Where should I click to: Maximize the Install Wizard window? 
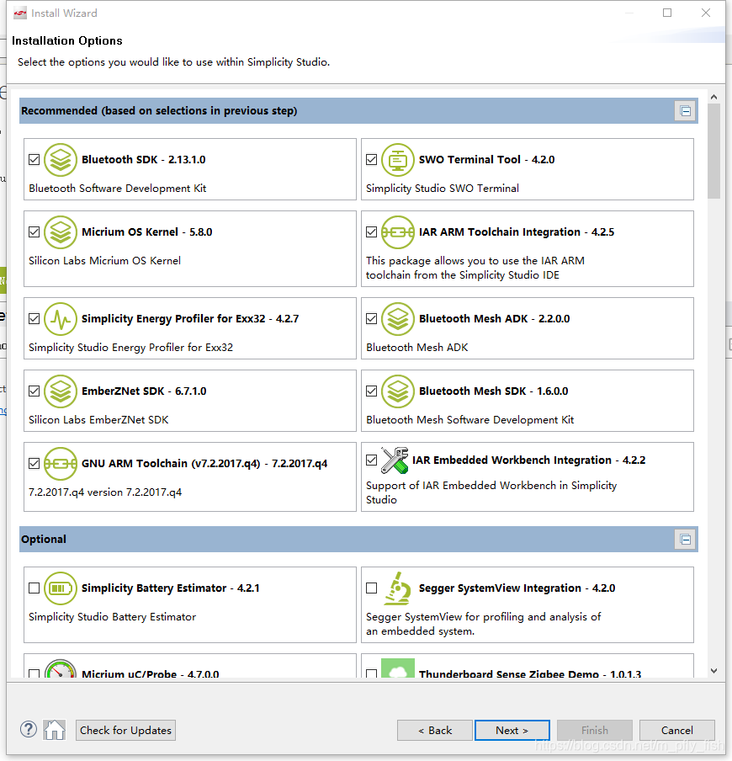point(667,13)
